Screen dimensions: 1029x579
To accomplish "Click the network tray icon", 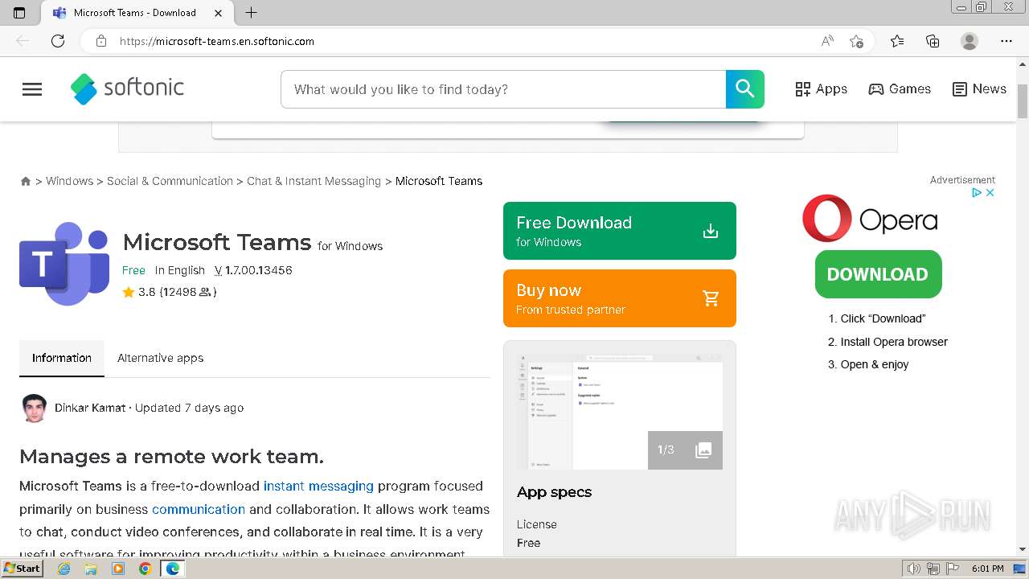I will coord(933,569).
